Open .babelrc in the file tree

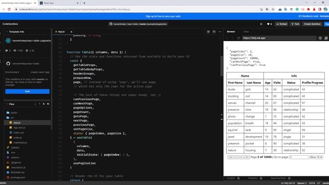(15, 147)
